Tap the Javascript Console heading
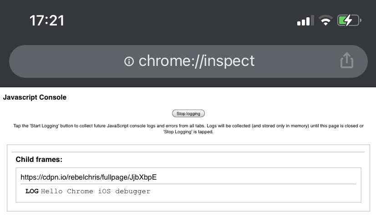Screen dimensions: 376x216 [35, 97]
